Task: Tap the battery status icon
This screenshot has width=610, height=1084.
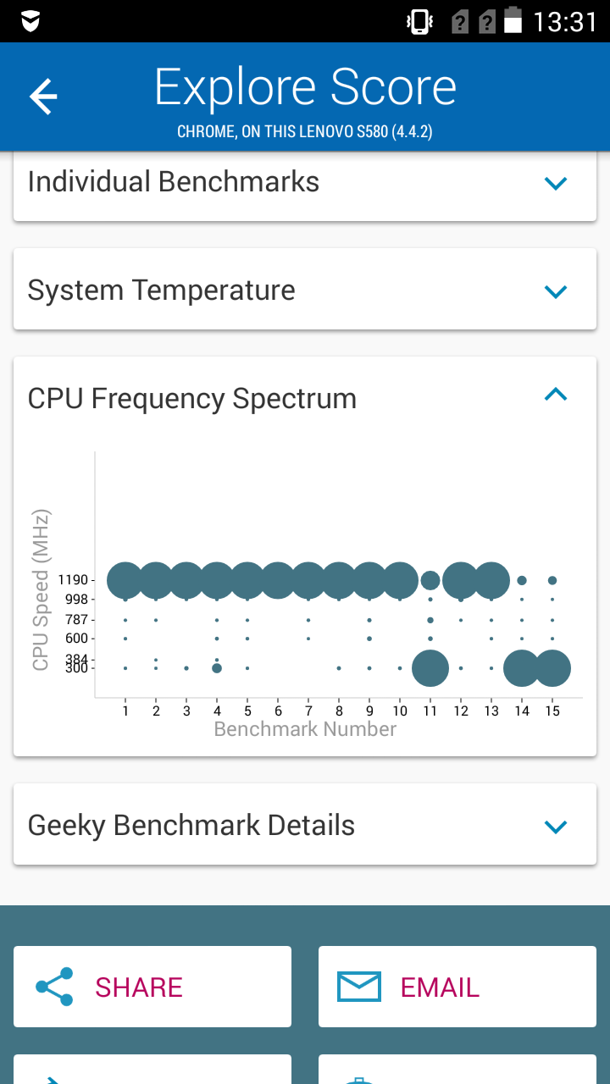Action: (x=513, y=20)
